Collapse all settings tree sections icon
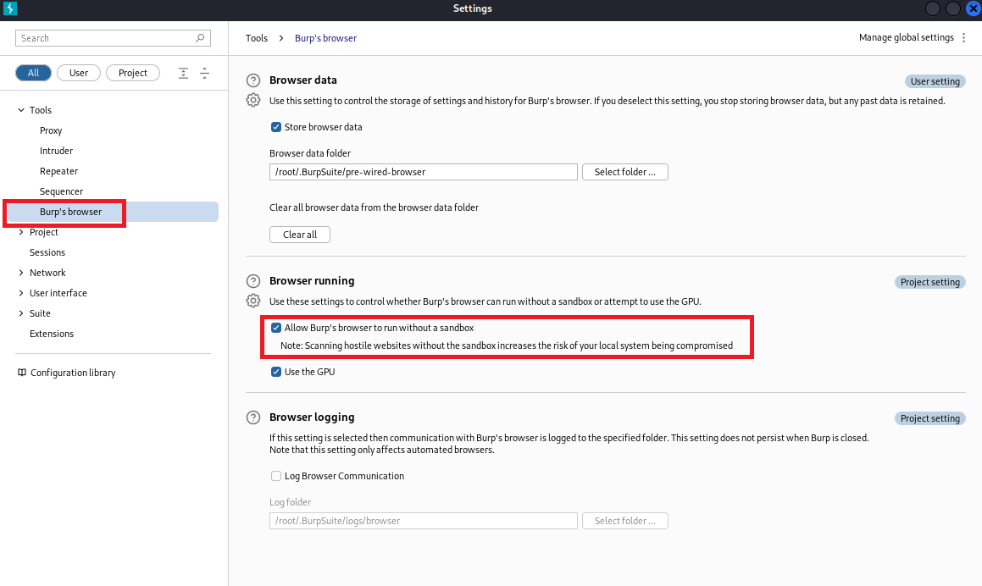Screen dimensions: 982x586 click(x=204, y=73)
